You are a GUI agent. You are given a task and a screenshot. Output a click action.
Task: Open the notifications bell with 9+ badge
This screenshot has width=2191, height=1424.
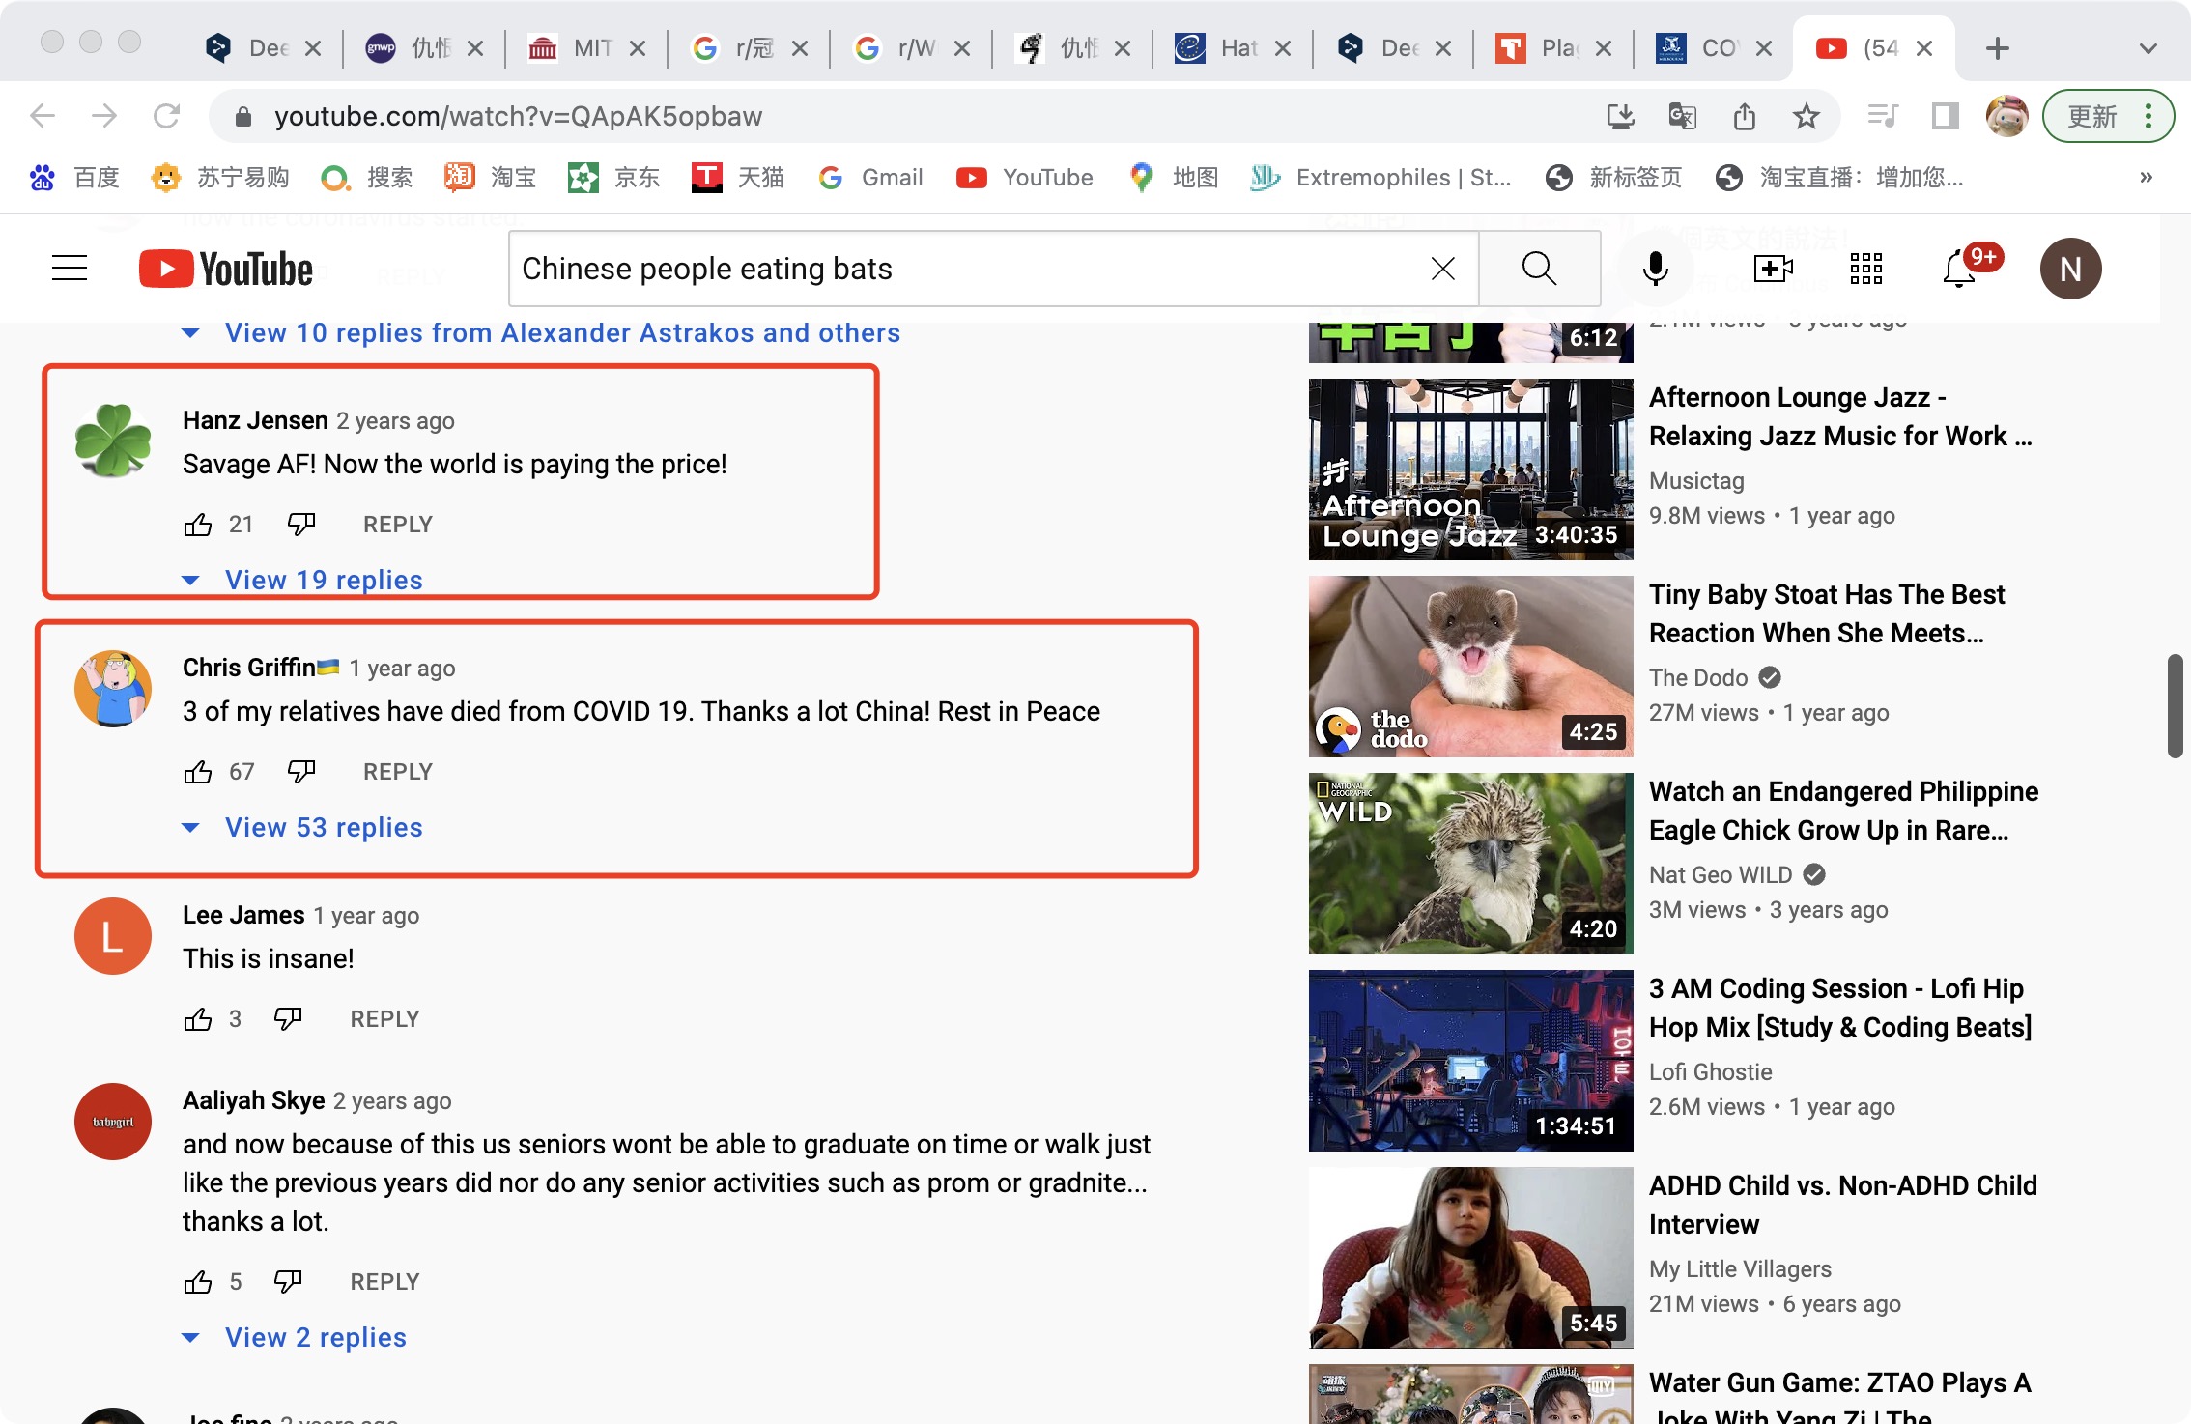(1960, 269)
